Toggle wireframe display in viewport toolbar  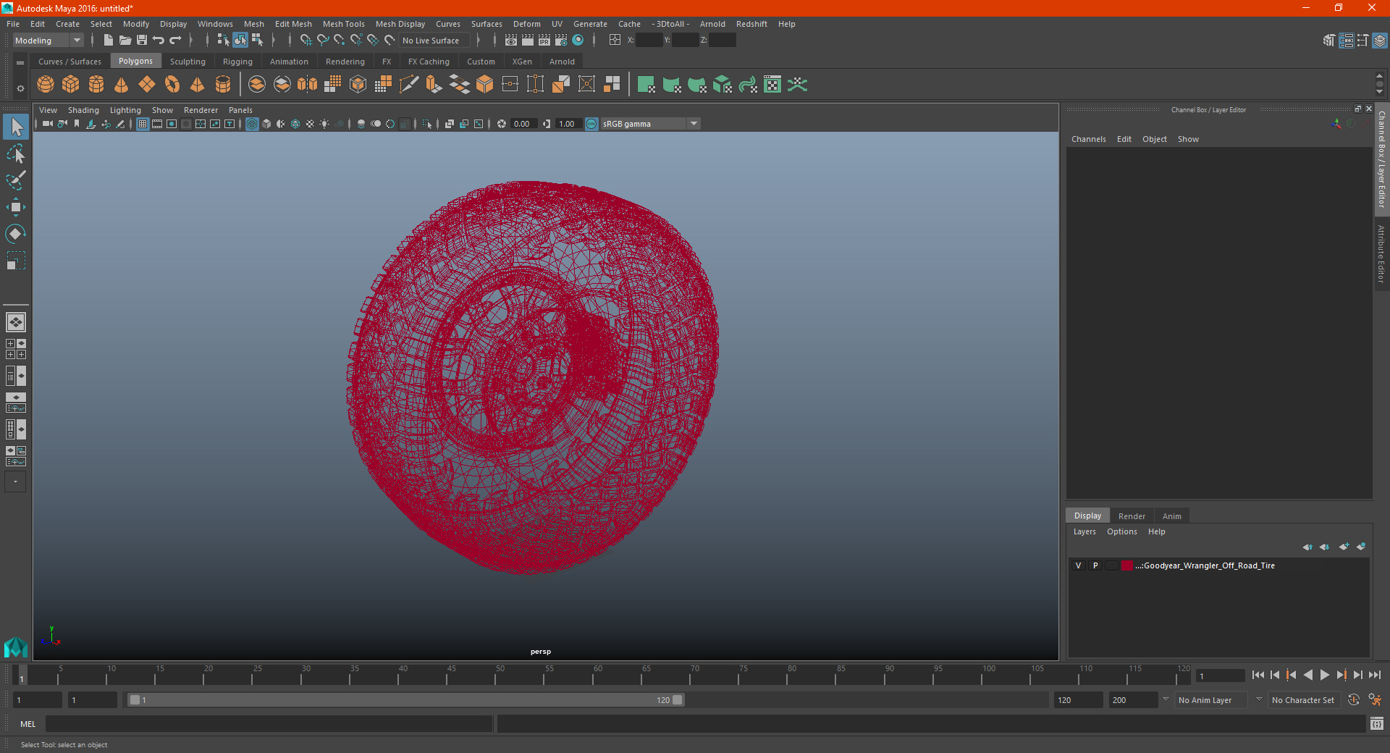(x=252, y=124)
